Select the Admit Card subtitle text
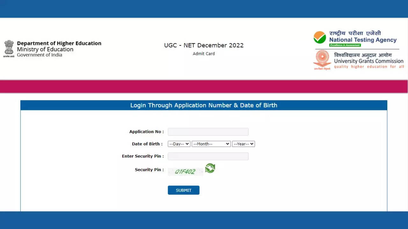Screen dimensions: 408x229 pyautogui.click(x=204, y=54)
